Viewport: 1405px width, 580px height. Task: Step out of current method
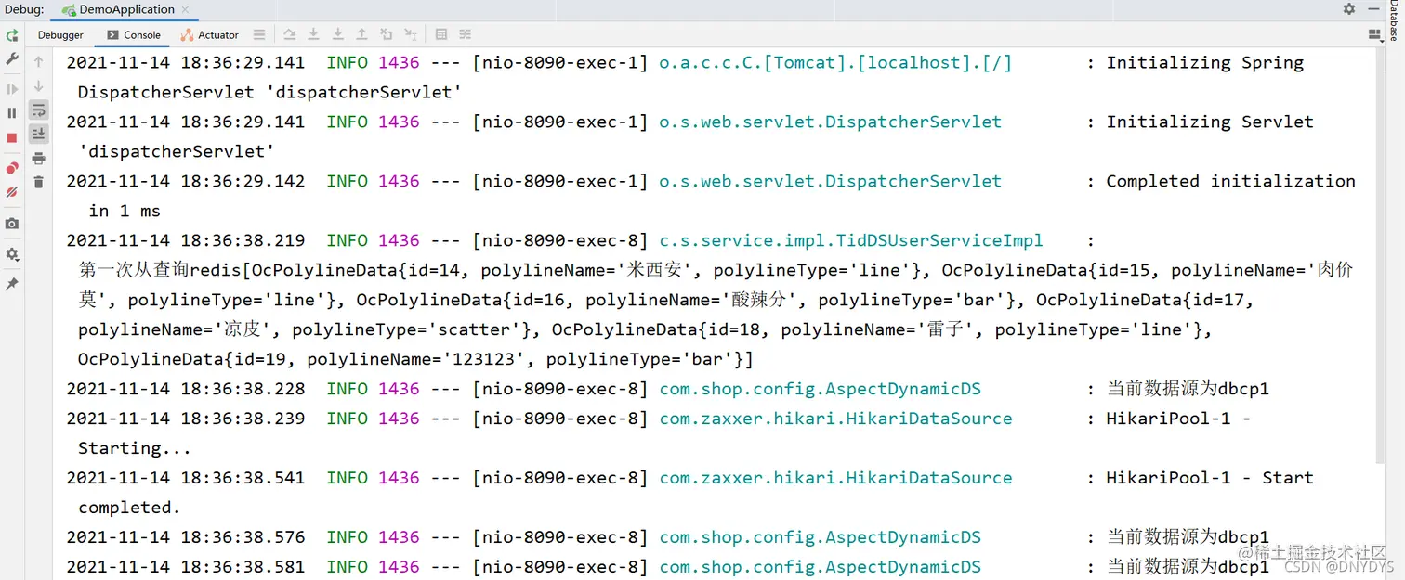(362, 35)
